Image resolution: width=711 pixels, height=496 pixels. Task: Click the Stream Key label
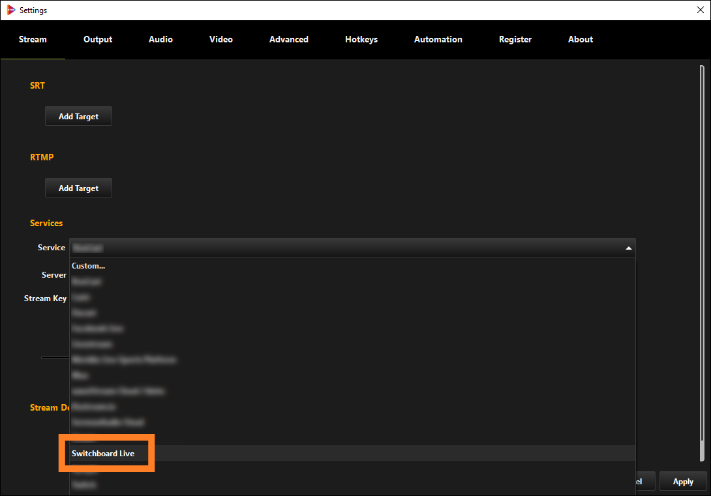pos(46,299)
